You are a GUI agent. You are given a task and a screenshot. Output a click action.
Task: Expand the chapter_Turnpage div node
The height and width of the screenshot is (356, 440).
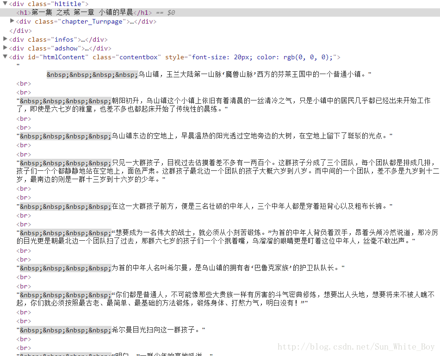(12, 20)
